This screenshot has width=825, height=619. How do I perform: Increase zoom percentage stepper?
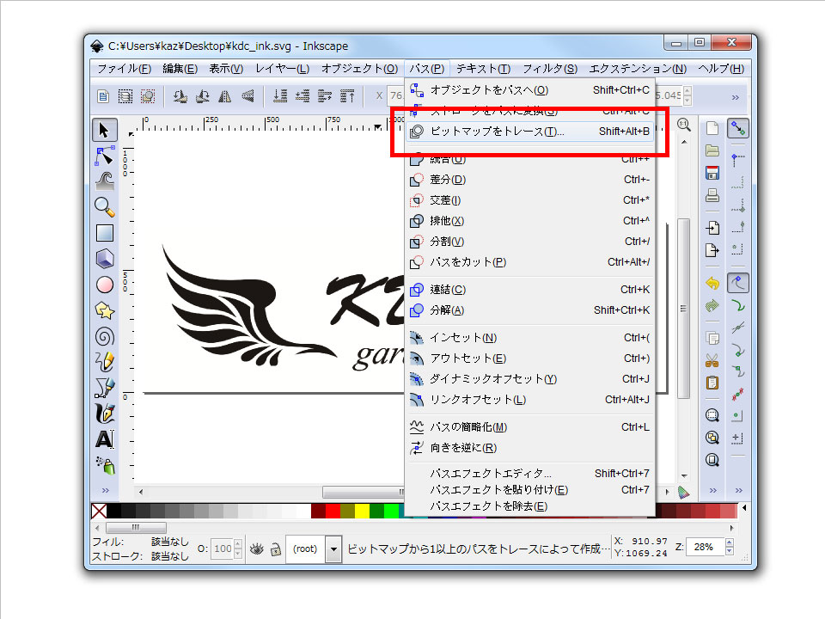pos(730,542)
